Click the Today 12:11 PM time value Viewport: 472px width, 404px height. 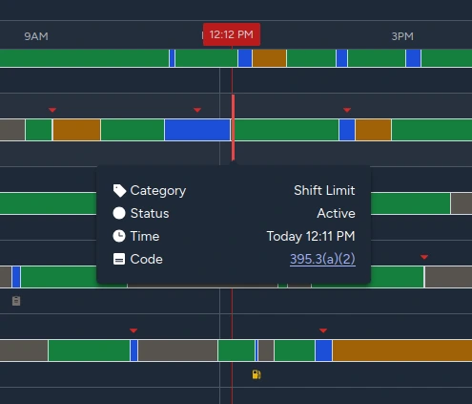(x=311, y=236)
